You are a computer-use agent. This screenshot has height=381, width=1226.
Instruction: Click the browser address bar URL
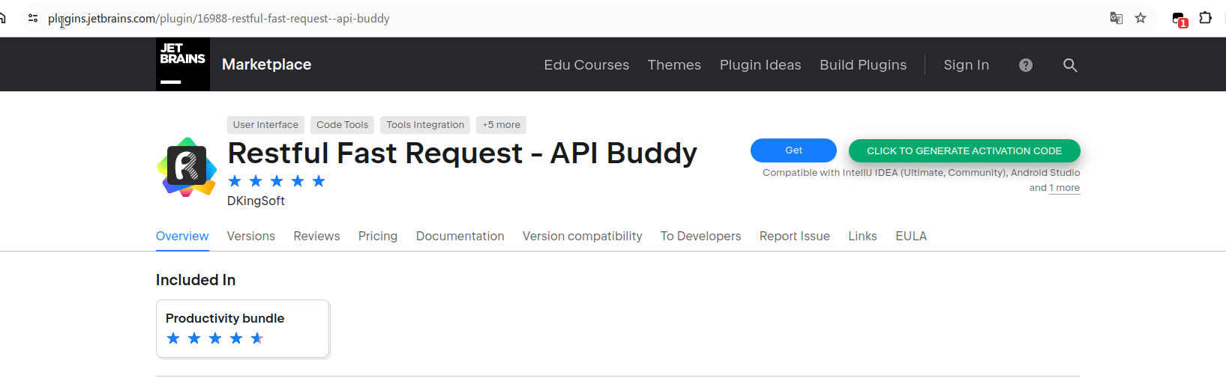click(219, 18)
